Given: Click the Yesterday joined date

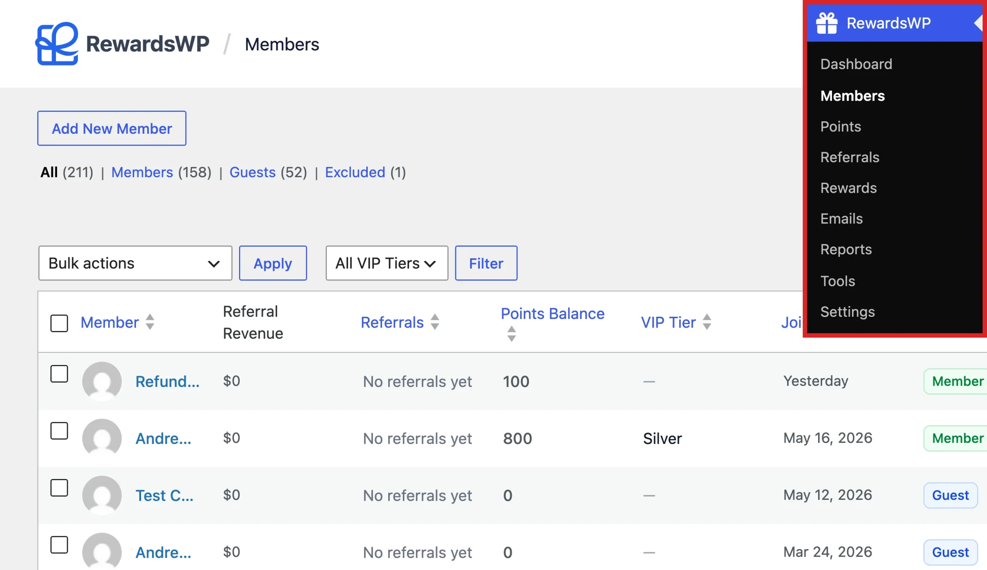Looking at the screenshot, I should click(x=815, y=380).
